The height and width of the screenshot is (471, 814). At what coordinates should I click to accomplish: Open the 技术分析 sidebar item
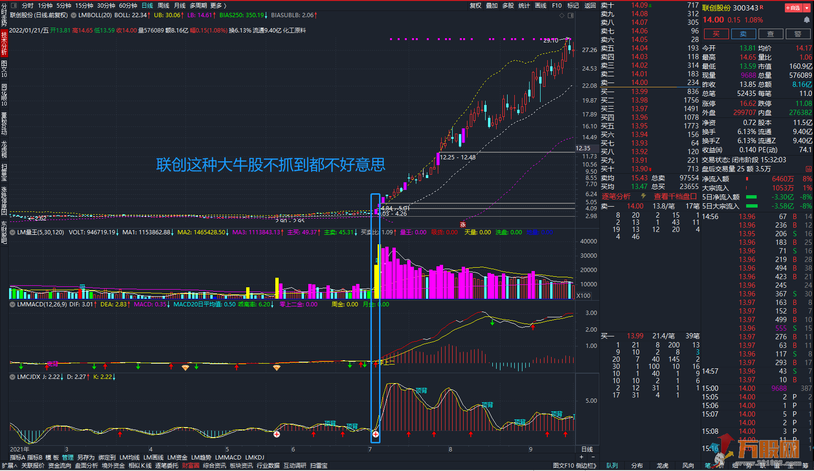click(4, 43)
